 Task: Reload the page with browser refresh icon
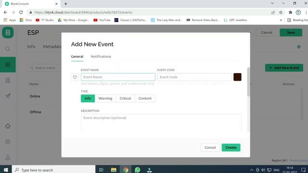pos(21,12)
